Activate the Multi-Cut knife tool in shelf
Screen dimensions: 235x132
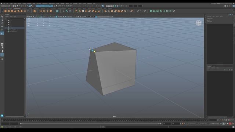[x=138, y=11]
